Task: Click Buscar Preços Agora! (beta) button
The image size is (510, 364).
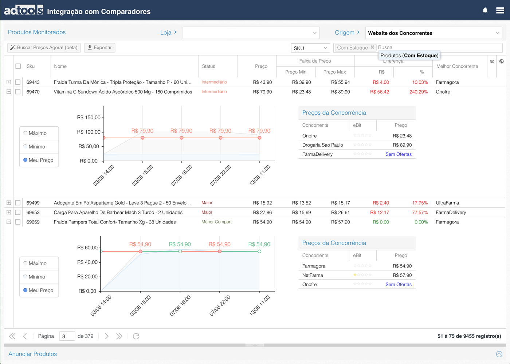Action: [44, 48]
